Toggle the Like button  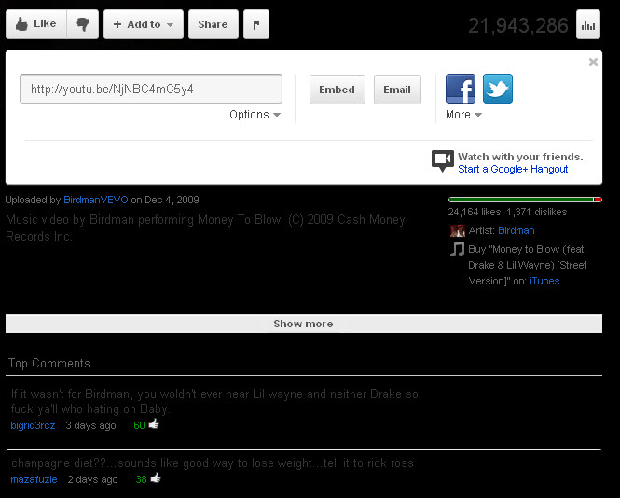35,25
